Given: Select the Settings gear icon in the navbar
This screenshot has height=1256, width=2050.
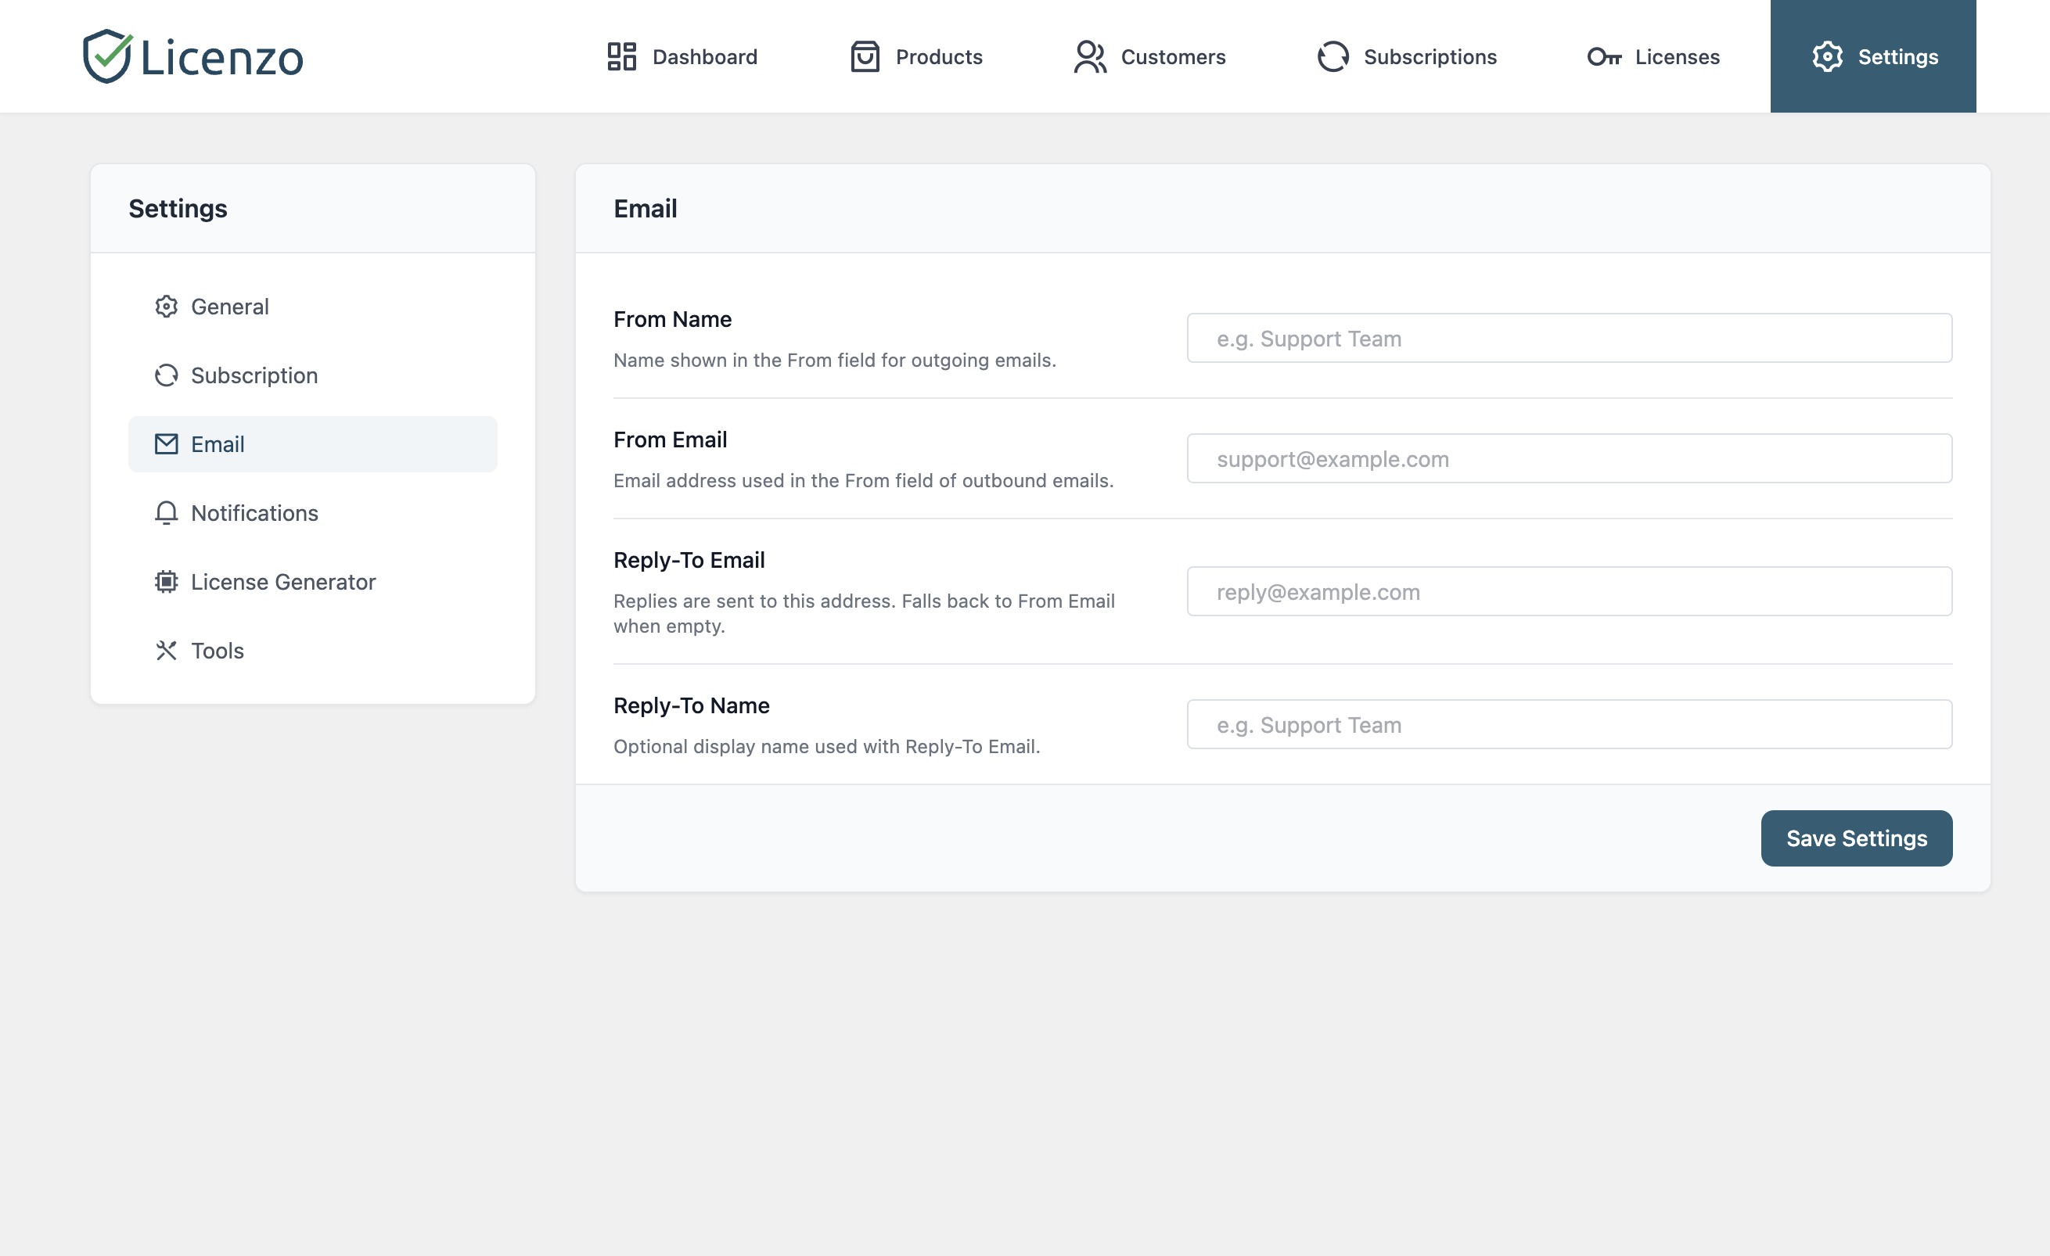Looking at the screenshot, I should click(1828, 56).
